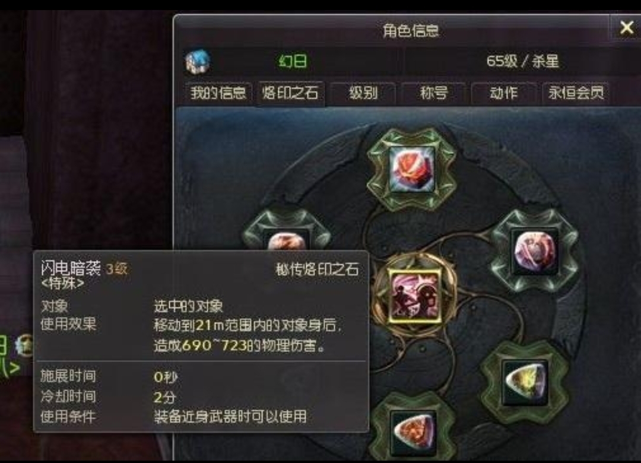Click the character name 幻日
Viewport: 641px width, 463px height.
[x=293, y=62]
